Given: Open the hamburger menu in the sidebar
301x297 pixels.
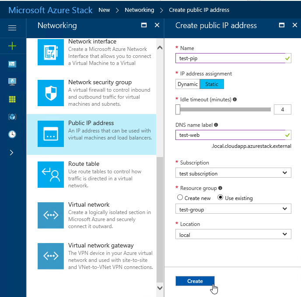Looking at the screenshot, I should [x=12, y=28].
